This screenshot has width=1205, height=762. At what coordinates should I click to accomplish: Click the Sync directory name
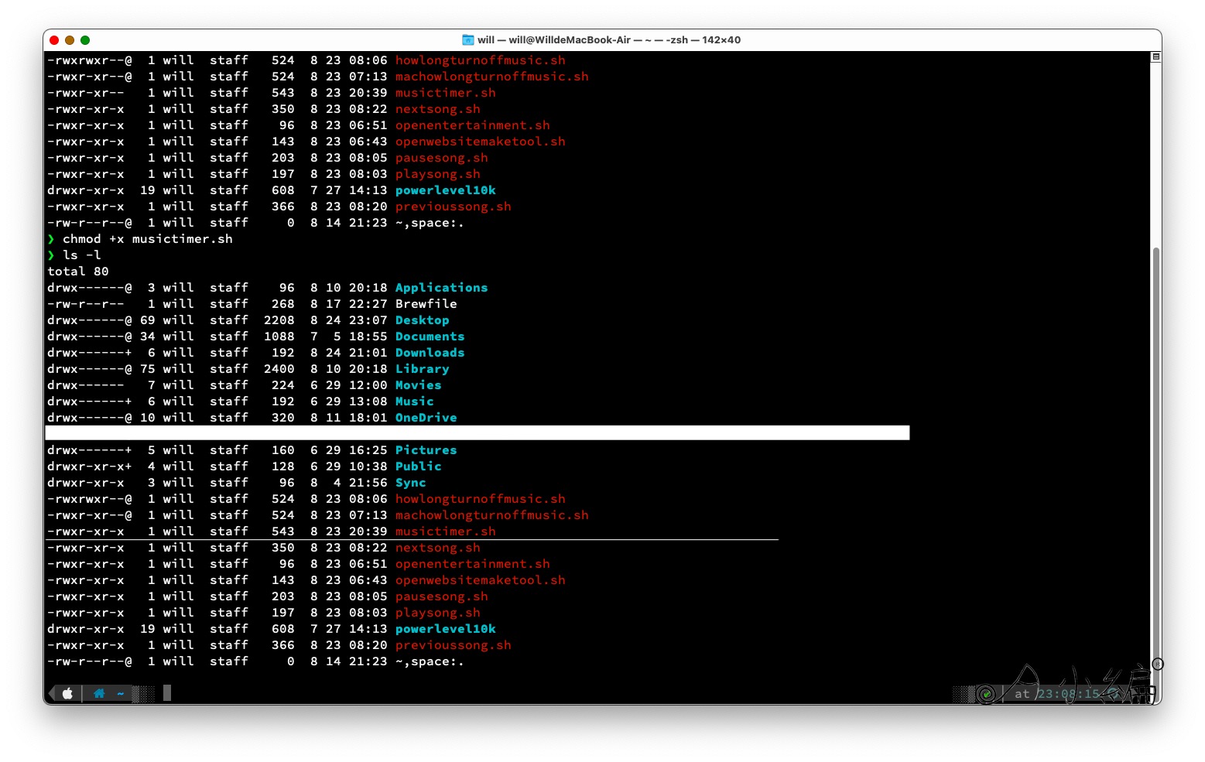(x=411, y=483)
